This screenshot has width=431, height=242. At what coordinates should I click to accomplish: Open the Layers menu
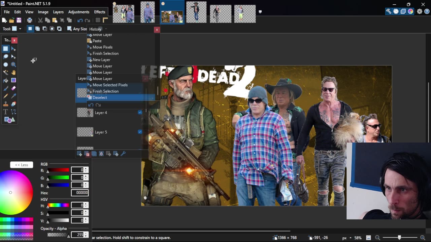click(58, 12)
